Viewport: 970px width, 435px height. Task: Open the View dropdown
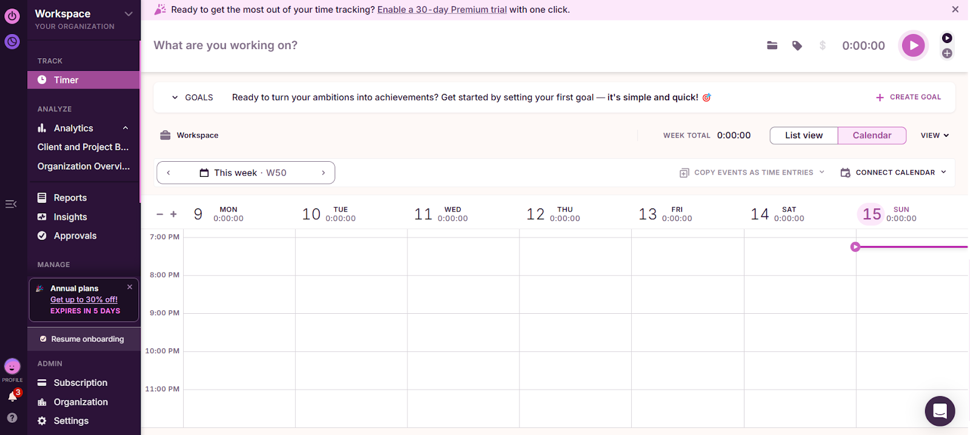[x=934, y=136]
